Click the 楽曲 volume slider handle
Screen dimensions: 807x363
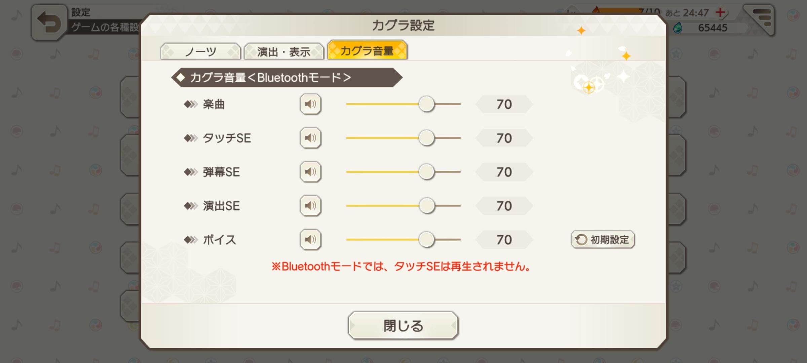pos(426,104)
